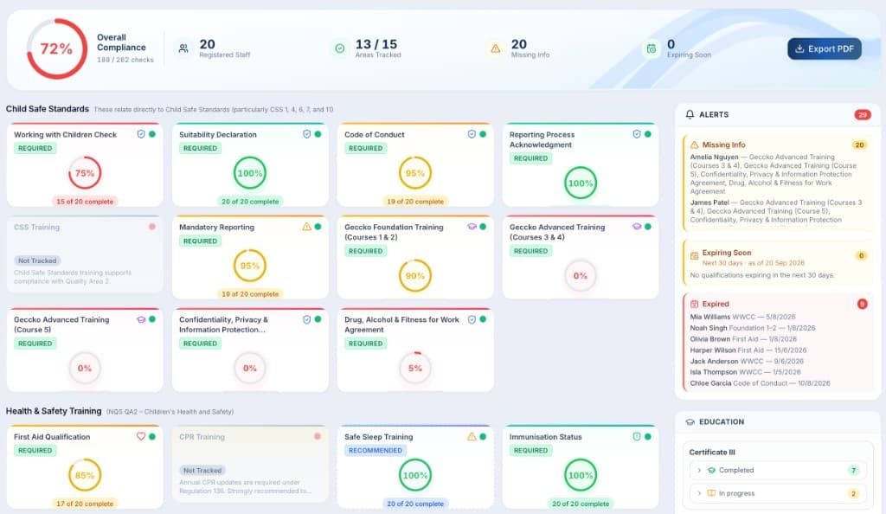Click the Isla Thompson WWCC entry
The width and height of the screenshot is (886, 514).
[x=745, y=372]
